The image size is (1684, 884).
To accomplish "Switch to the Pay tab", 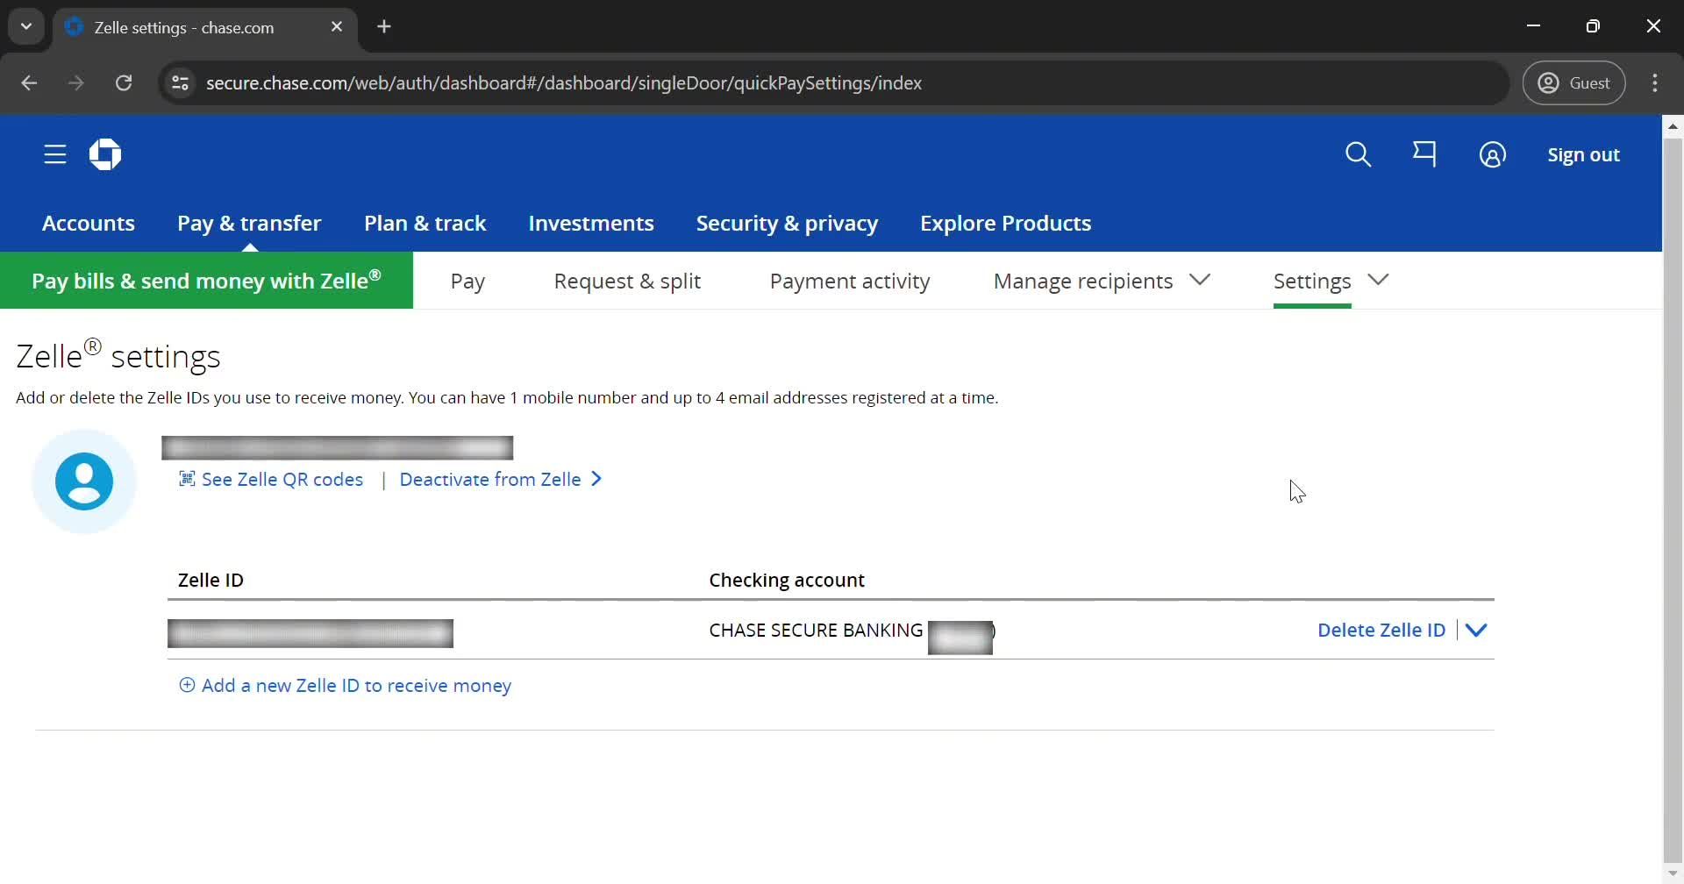I will [467, 282].
